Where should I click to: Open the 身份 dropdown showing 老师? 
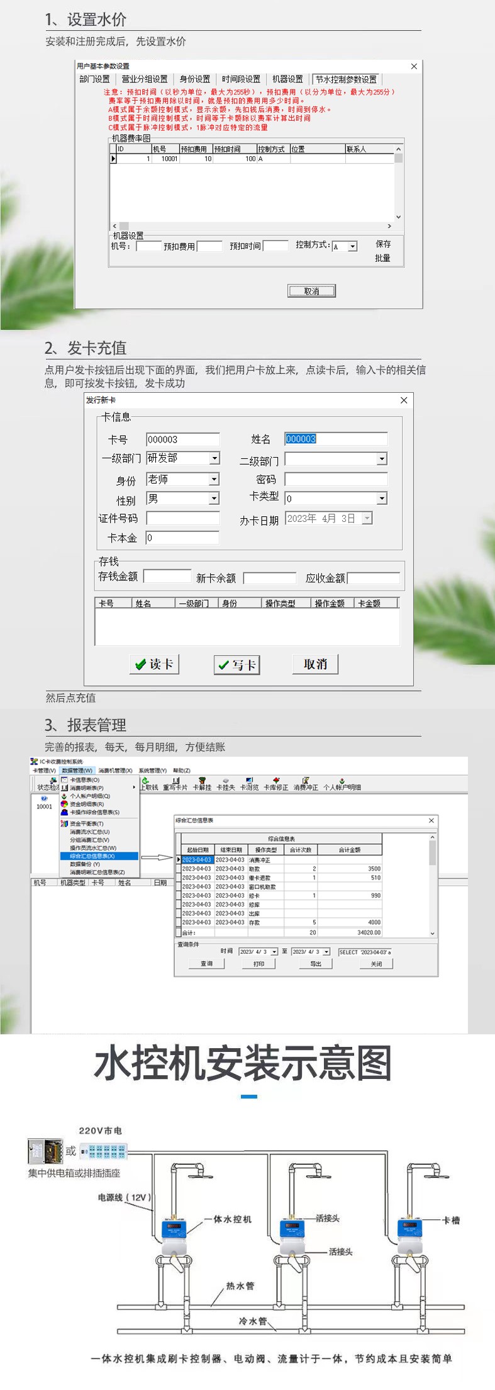click(x=214, y=480)
